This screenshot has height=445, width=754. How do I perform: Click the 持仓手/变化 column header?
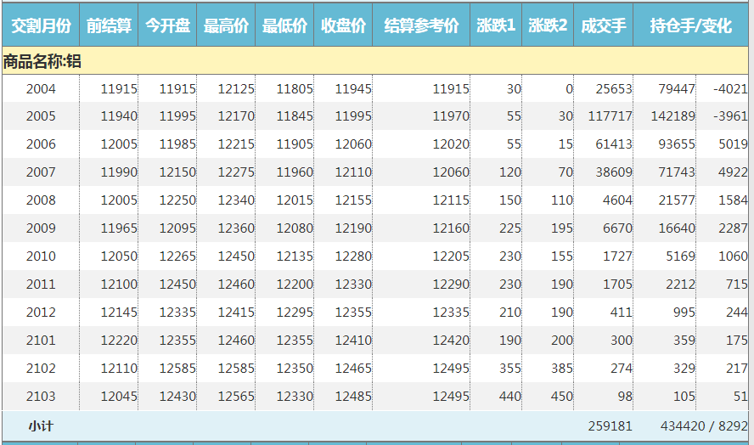pyautogui.click(x=690, y=26)
